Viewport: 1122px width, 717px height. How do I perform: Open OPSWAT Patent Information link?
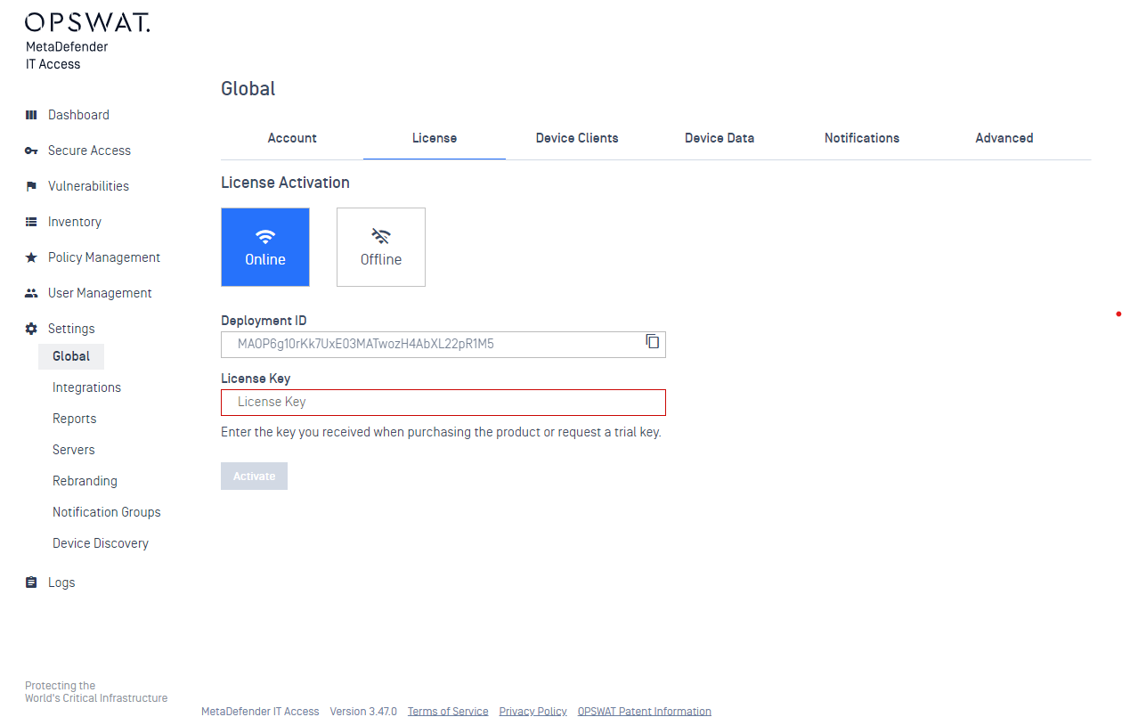tap(645, 711)
